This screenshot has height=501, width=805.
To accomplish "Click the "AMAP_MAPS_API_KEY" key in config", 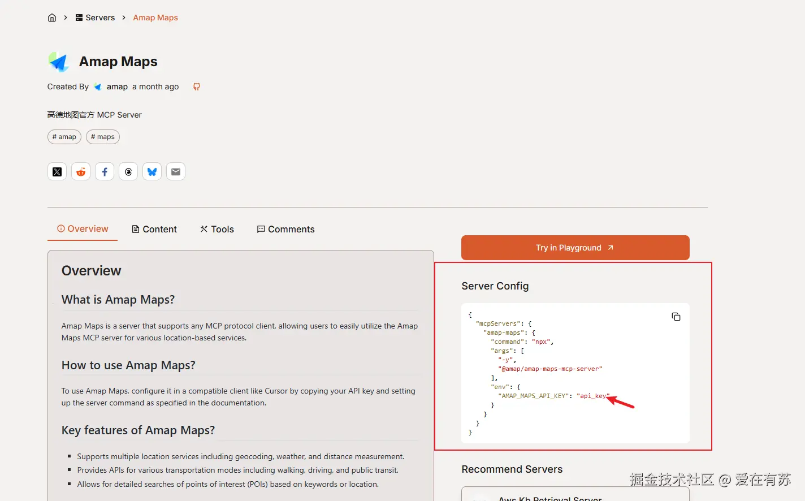I will click(533, 396).
